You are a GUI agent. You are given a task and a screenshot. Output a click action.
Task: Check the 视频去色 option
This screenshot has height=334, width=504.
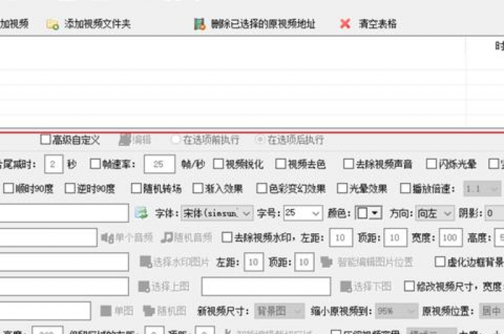(x=280, y=164)
